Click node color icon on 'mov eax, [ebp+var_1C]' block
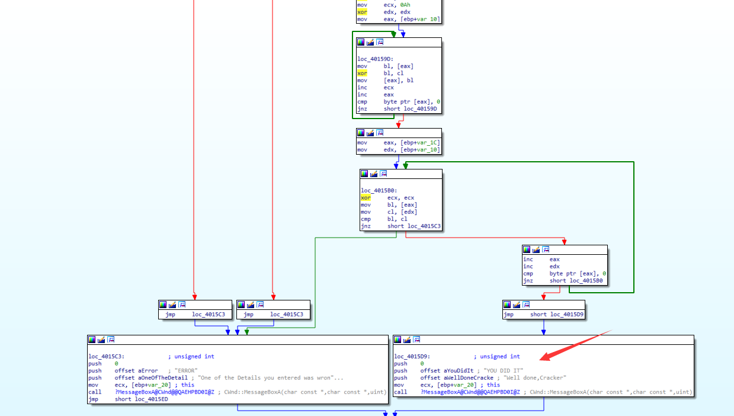This screenshot has width=734, height=416. [x=361, y=133]
